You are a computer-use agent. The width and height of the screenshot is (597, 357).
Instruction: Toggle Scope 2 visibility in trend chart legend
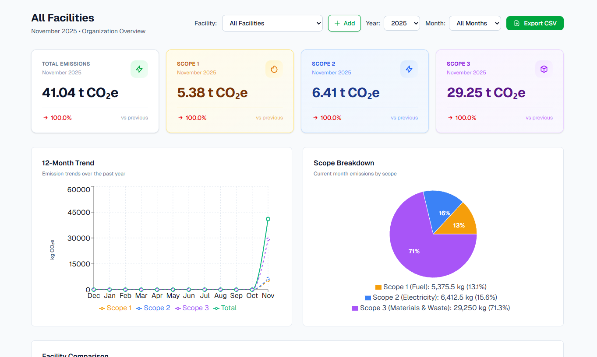click(x=153, y=308)
